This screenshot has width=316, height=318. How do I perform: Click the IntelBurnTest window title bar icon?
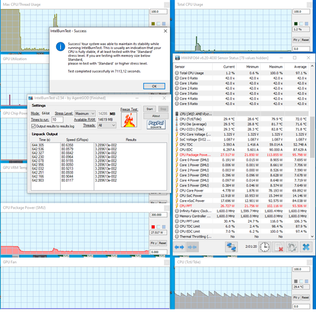coord(31,98)
